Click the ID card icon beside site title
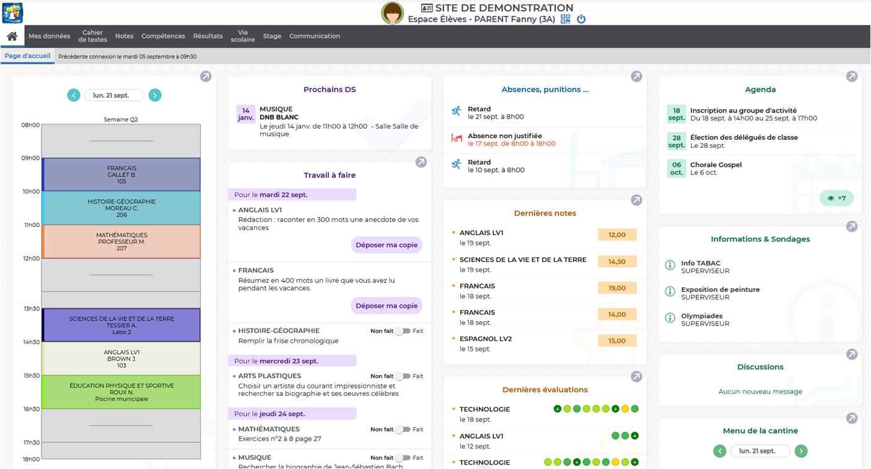 pos(427,8)
